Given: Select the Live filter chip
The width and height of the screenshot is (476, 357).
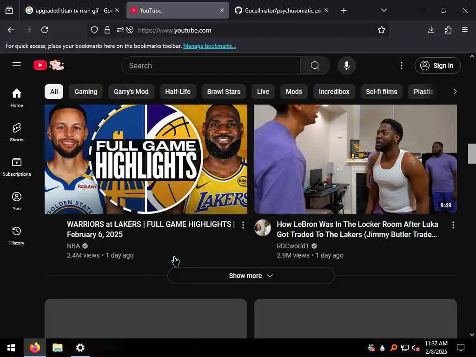Looking at the screenshot, I should click(263, 92).
